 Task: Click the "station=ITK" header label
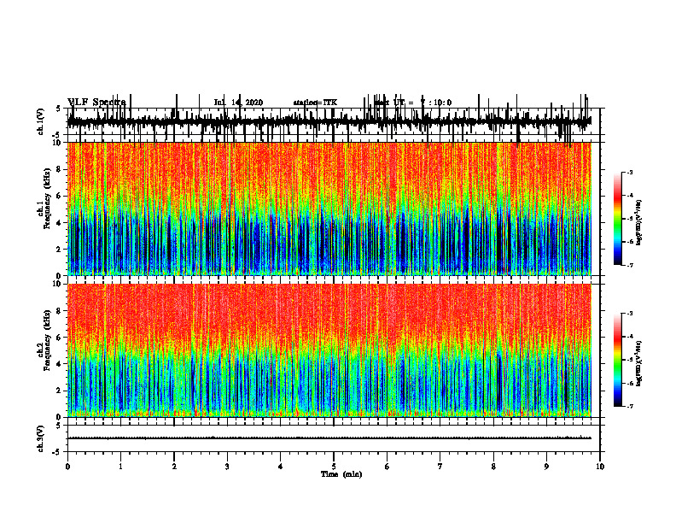coord(315,103)
